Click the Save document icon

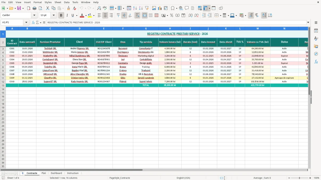coord(19,8)
